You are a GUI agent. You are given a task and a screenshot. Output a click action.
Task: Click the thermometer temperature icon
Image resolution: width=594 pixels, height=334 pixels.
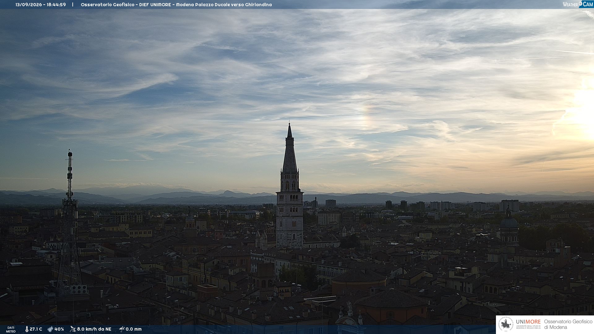click(x=27, y=329)
